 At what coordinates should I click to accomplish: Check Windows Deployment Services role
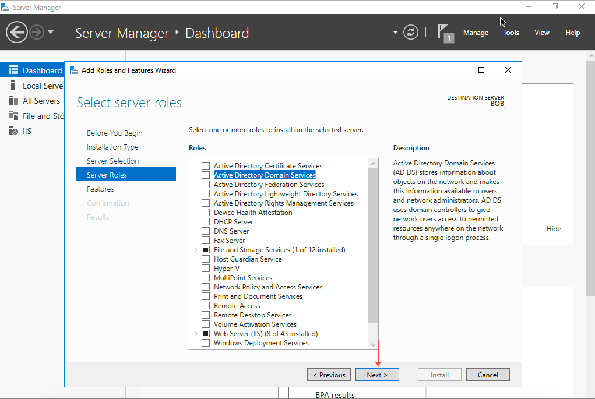[206, 343]
